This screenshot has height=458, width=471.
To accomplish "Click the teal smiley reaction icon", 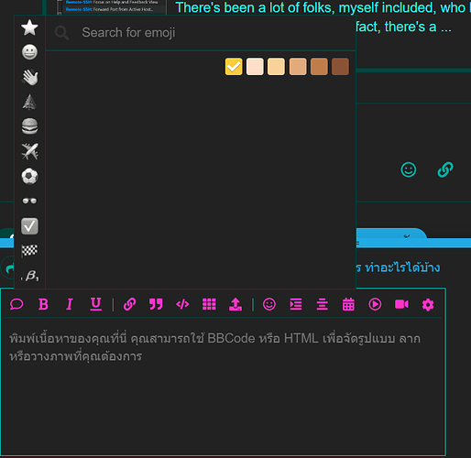I will (409, 169).
